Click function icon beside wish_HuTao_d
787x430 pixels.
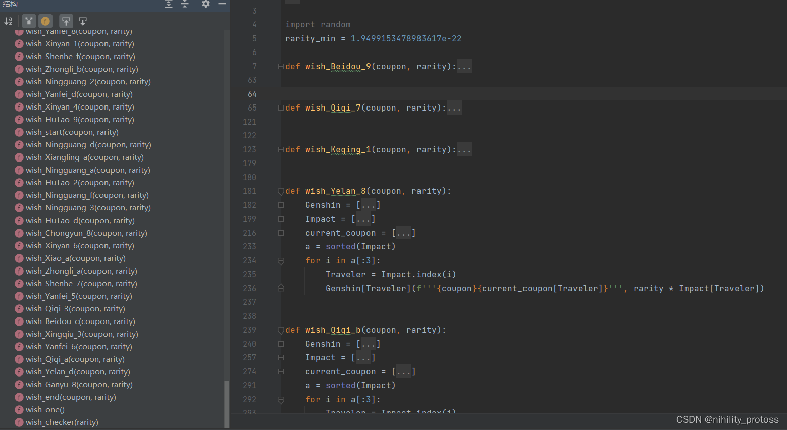coord(19,221)
